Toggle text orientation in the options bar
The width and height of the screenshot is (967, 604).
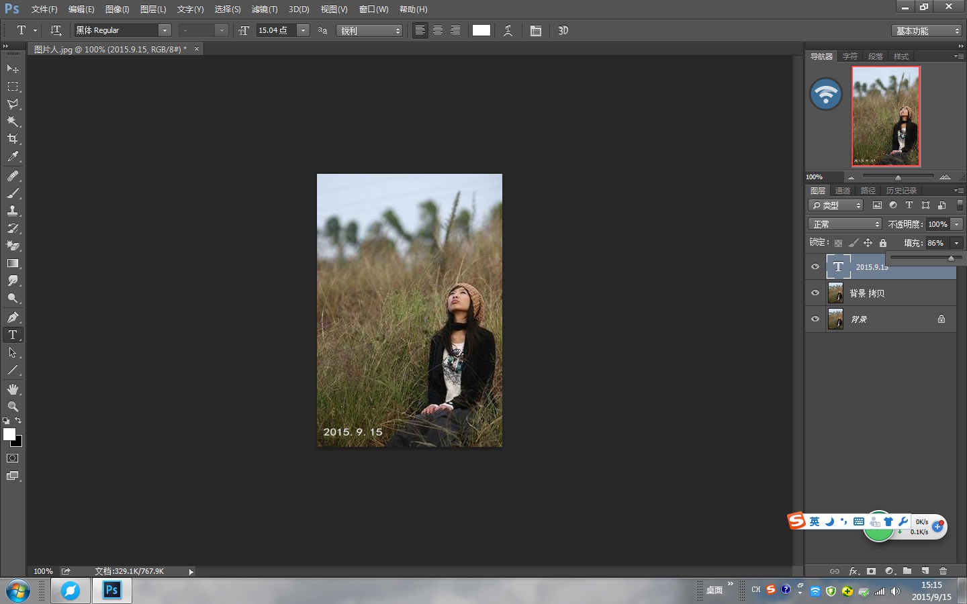click(x=56, y=30)
